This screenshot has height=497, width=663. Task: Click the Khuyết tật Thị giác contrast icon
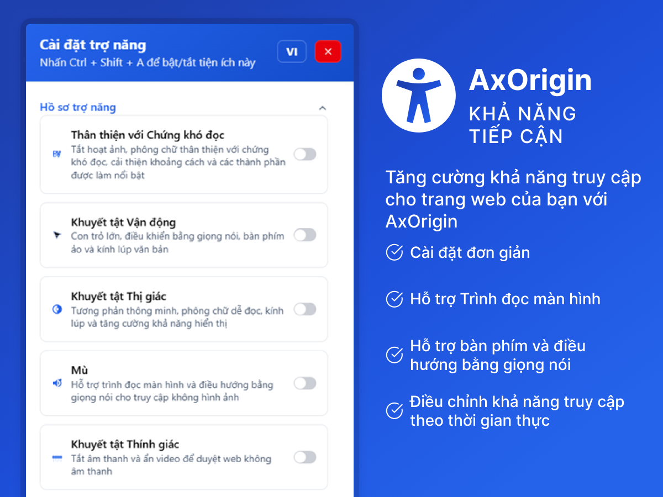56,309
